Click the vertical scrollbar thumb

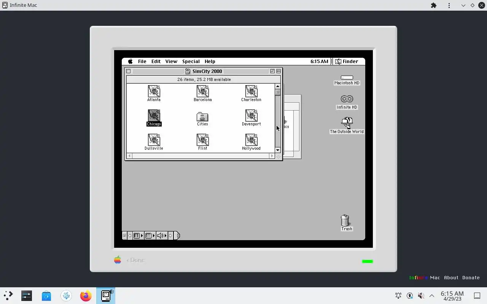[278, 92]
